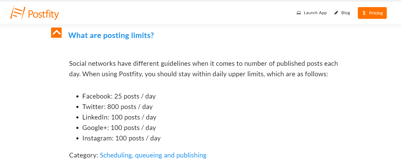Click the Google+ 100 posts per day line

pyautogui.click(x=119, y=128)
